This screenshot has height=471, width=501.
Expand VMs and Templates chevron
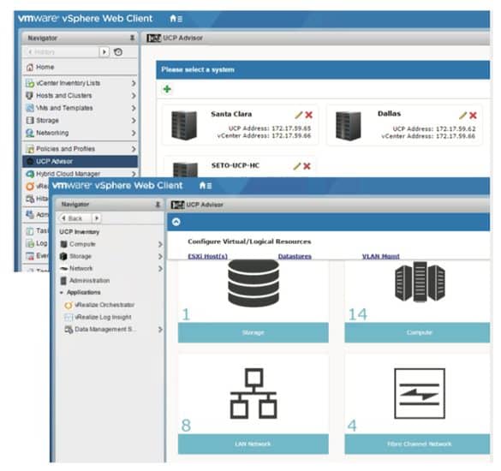[134, 108]
